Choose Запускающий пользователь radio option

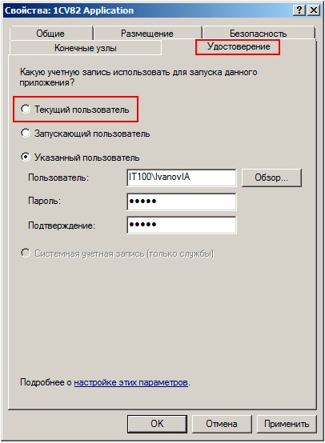(x=26, y=133)
